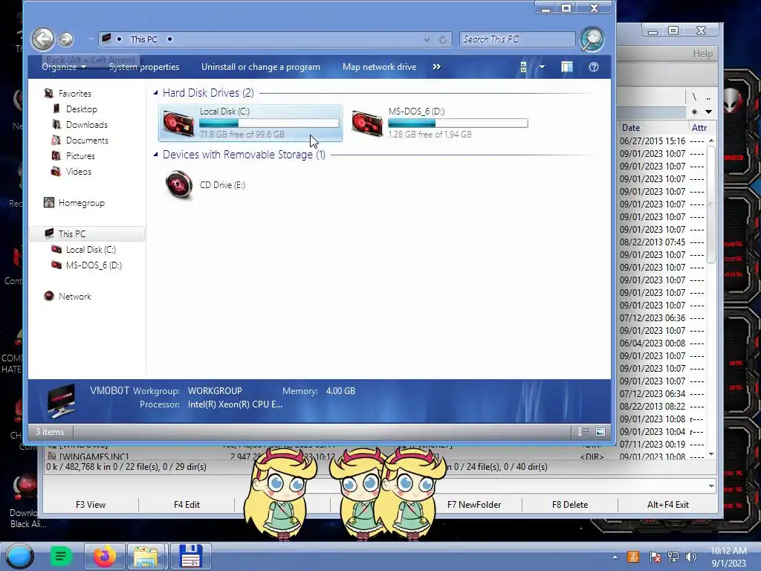This screenshot has height=571, width=761.
Task: Open Help menu in background file manager
Action: [703, 54]
